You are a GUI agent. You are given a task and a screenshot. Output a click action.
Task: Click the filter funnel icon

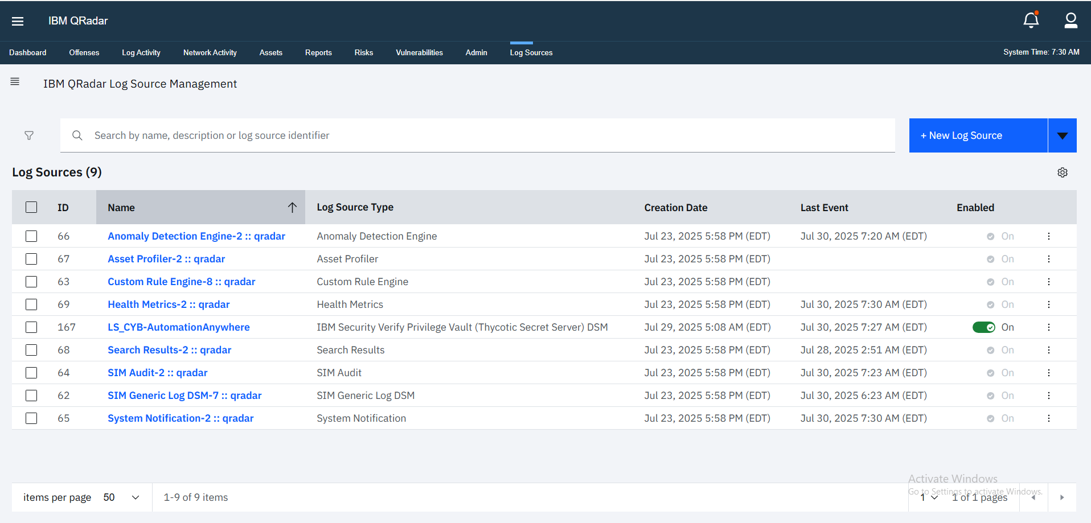(x=29, y=135)
